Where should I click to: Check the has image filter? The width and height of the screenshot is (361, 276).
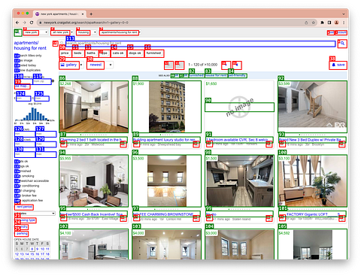(17, 60)
